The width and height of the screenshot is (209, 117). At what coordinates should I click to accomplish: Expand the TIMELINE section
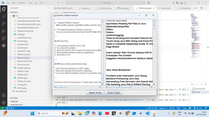14,101
